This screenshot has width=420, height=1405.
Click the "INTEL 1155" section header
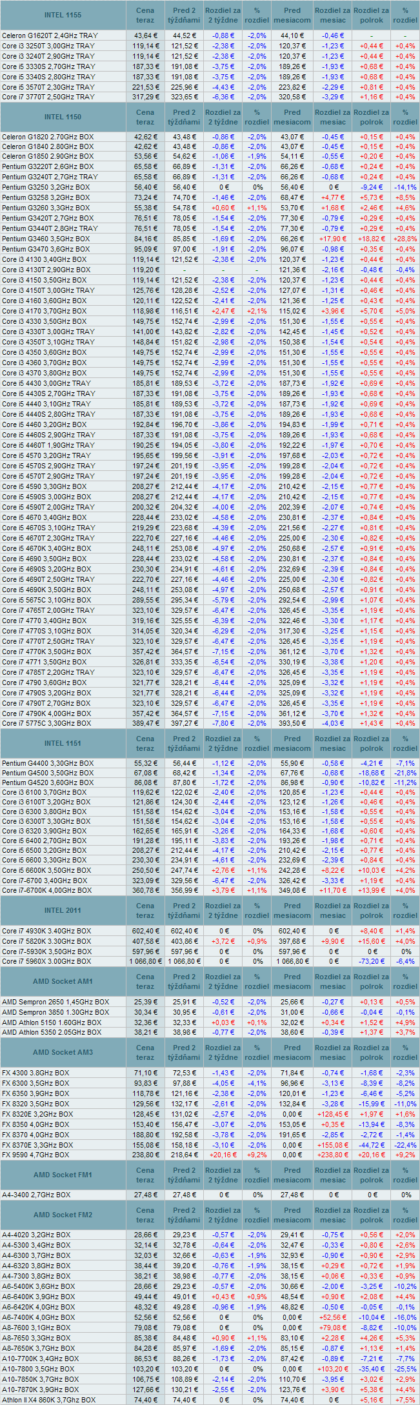tap(63, 15)
